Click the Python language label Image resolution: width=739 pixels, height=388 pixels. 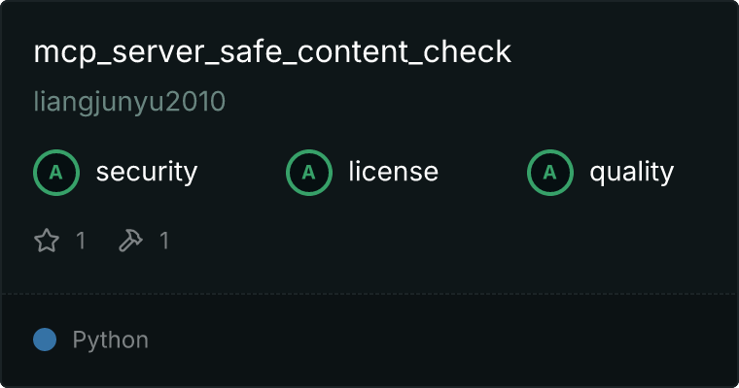point(110,340)
